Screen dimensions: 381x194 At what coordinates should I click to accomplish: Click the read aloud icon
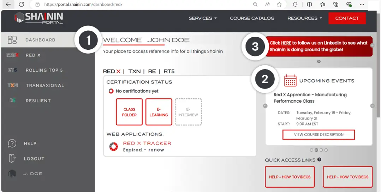267,4
